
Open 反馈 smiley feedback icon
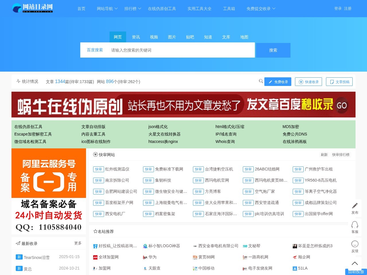[x=355, y=244]
